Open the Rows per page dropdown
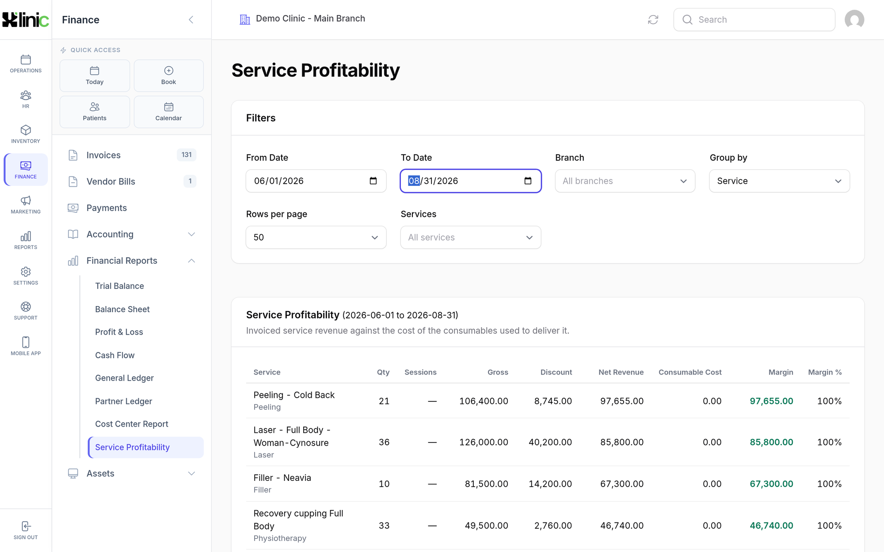This screenshot has height=552, width=884. point(316,238)
